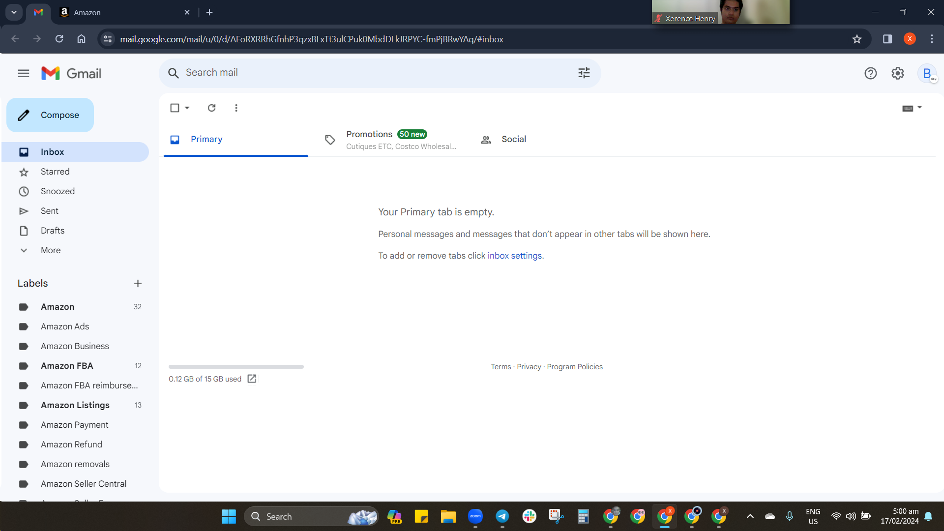Viewport: 944px width, 531px height.
Task: Open the Chrome profile X avatar
Action: tap(910, 39)
